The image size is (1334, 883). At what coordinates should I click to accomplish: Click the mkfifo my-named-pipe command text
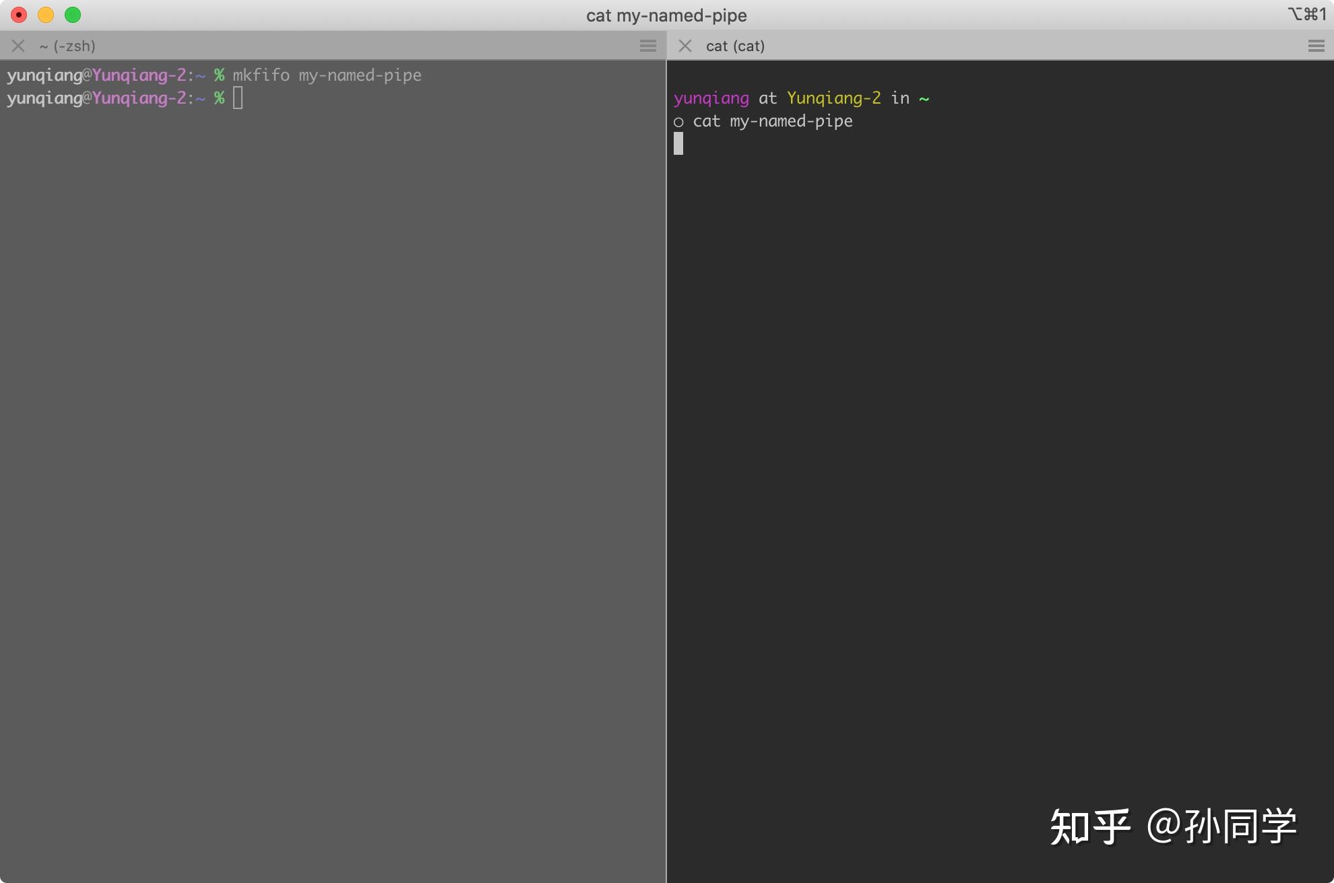(327, 75)
